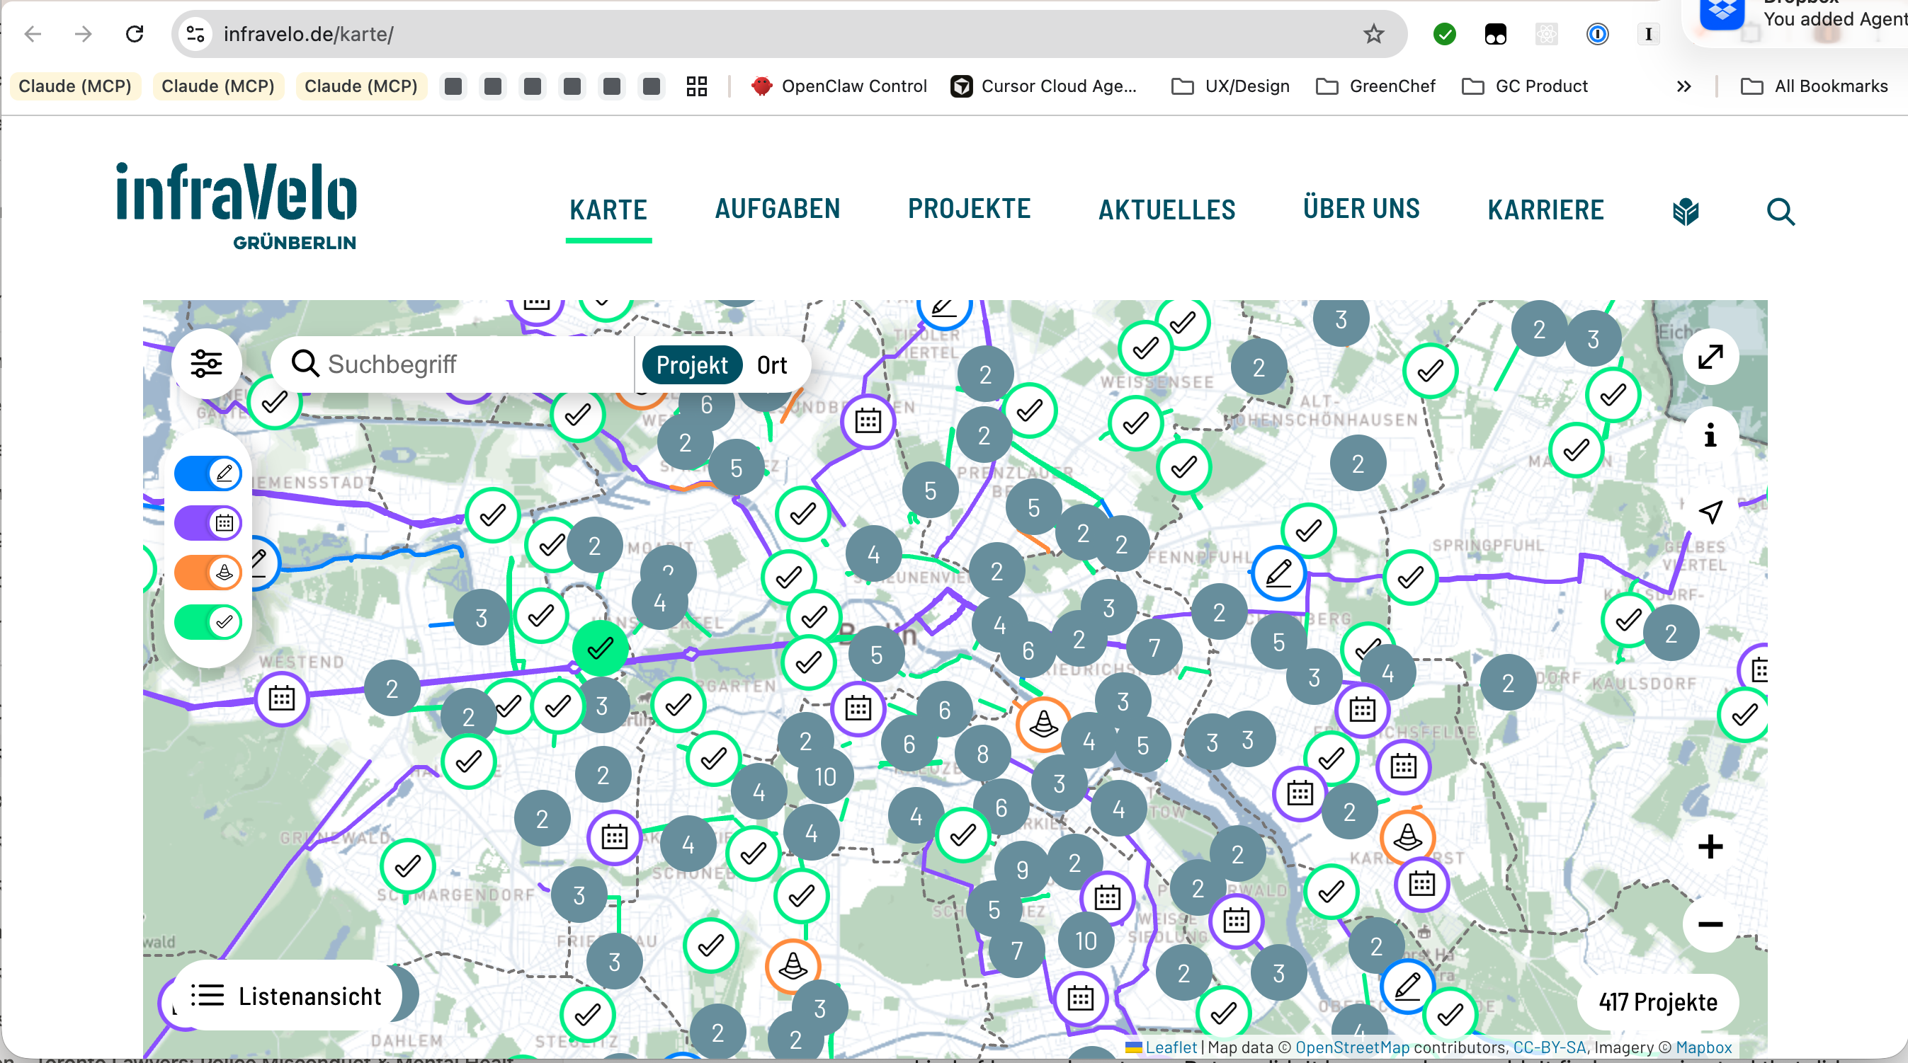Disable the blue pen project filter toggle
This screenshot has width=1908, height=1063.
(208, 473)
